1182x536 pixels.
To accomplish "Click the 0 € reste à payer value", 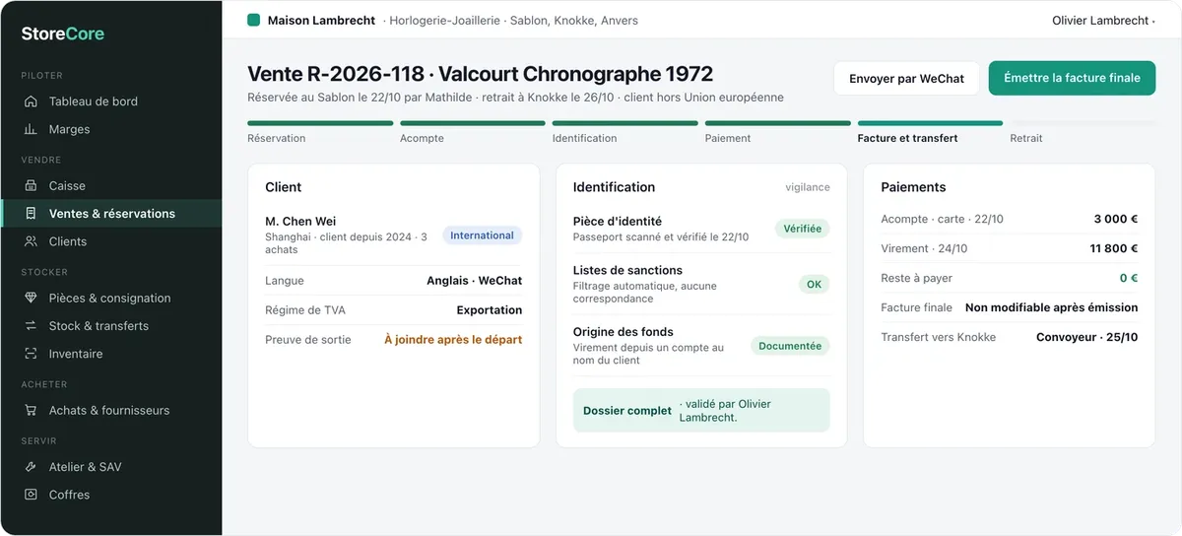I will click(x=1129, y=279).
